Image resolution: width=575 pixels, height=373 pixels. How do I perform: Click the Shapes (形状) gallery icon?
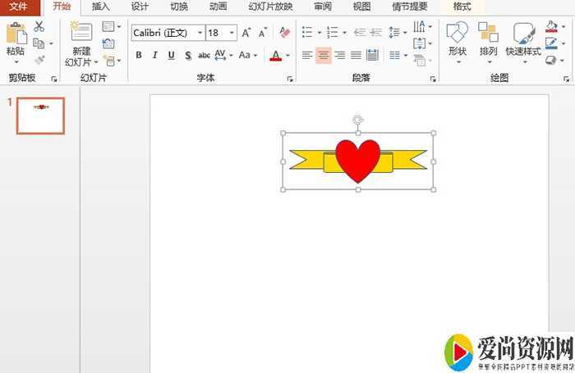[458, 34]
